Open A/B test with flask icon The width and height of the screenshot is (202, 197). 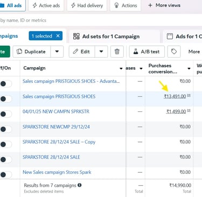147,52
